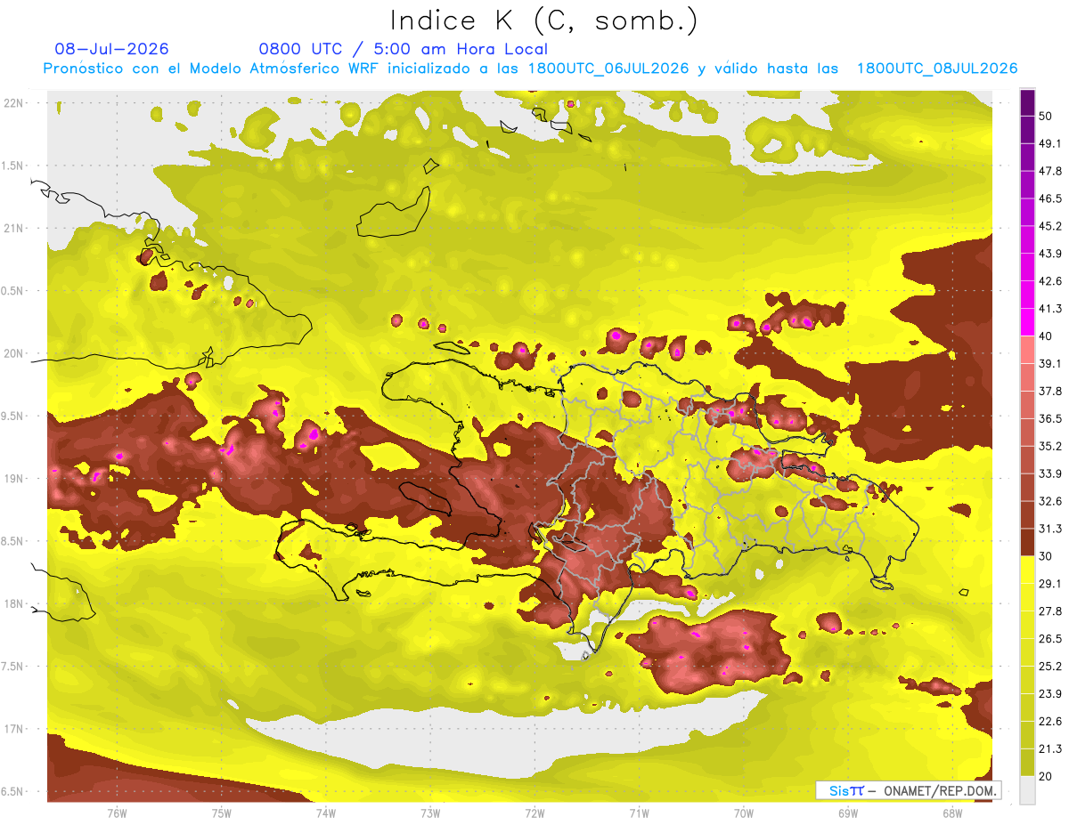Click the 17N latitude axis label
1069x825 pixels.
point(15,729)
